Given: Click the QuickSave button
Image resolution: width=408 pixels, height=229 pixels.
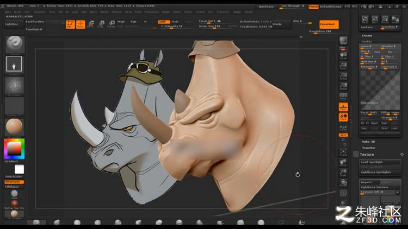Looking at the screenshot, I should tap(266, 7).
